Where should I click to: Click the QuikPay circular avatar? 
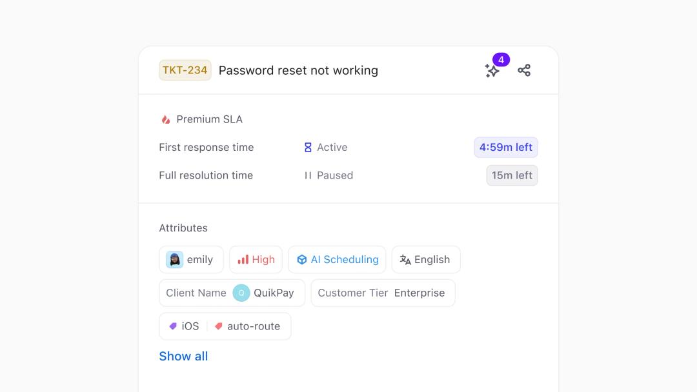coord(241,293)
